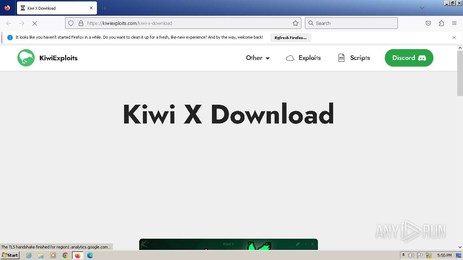Viewport: 463px width, 260px height.
Task: Go forward to the next page
Action: pyautogui.click(x=22, y=23)
